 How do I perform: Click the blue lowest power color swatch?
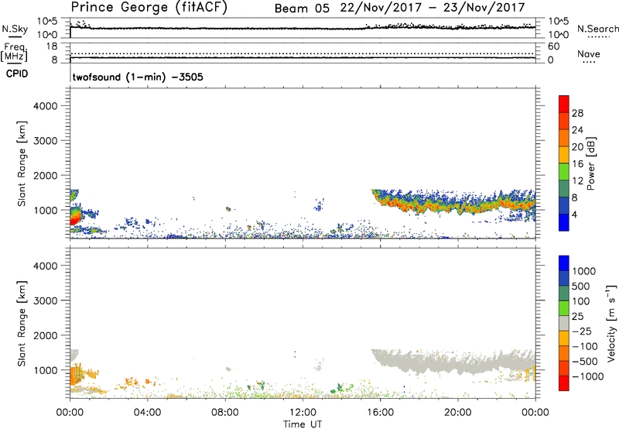click(x=564, y=222)
